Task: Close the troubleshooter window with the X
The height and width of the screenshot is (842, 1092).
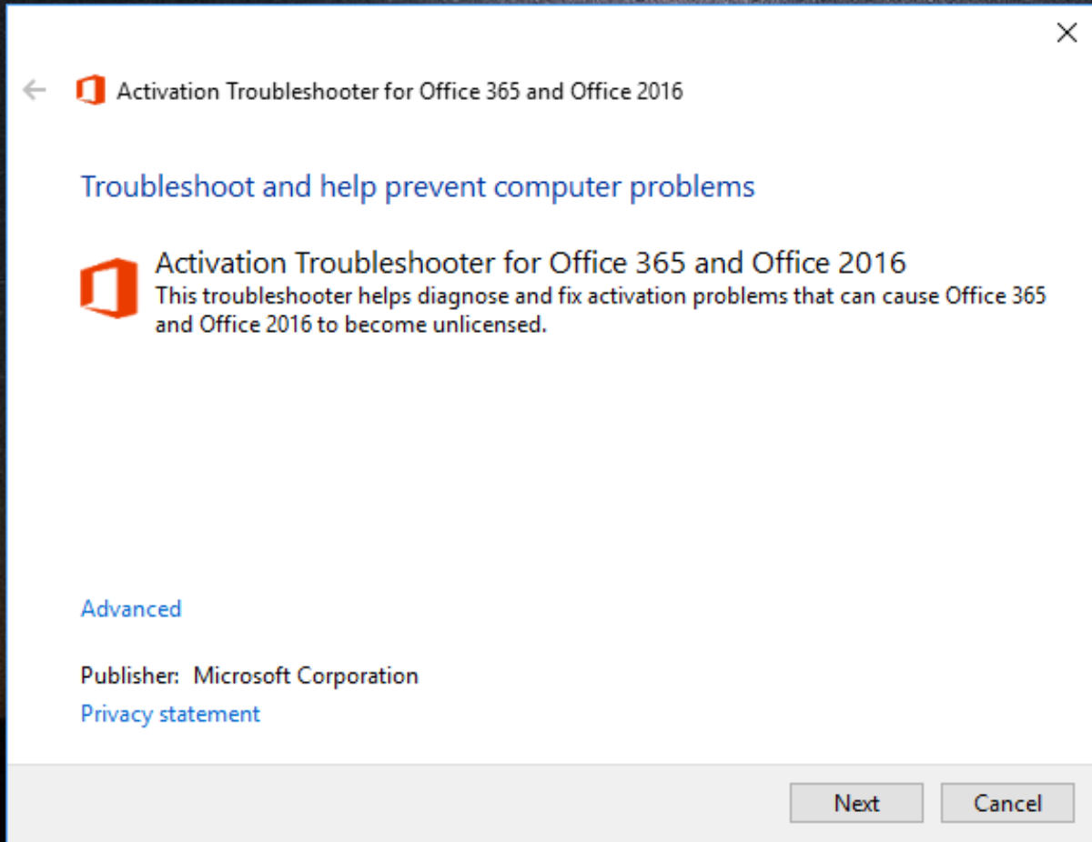Action: [x=1066, y=34]
